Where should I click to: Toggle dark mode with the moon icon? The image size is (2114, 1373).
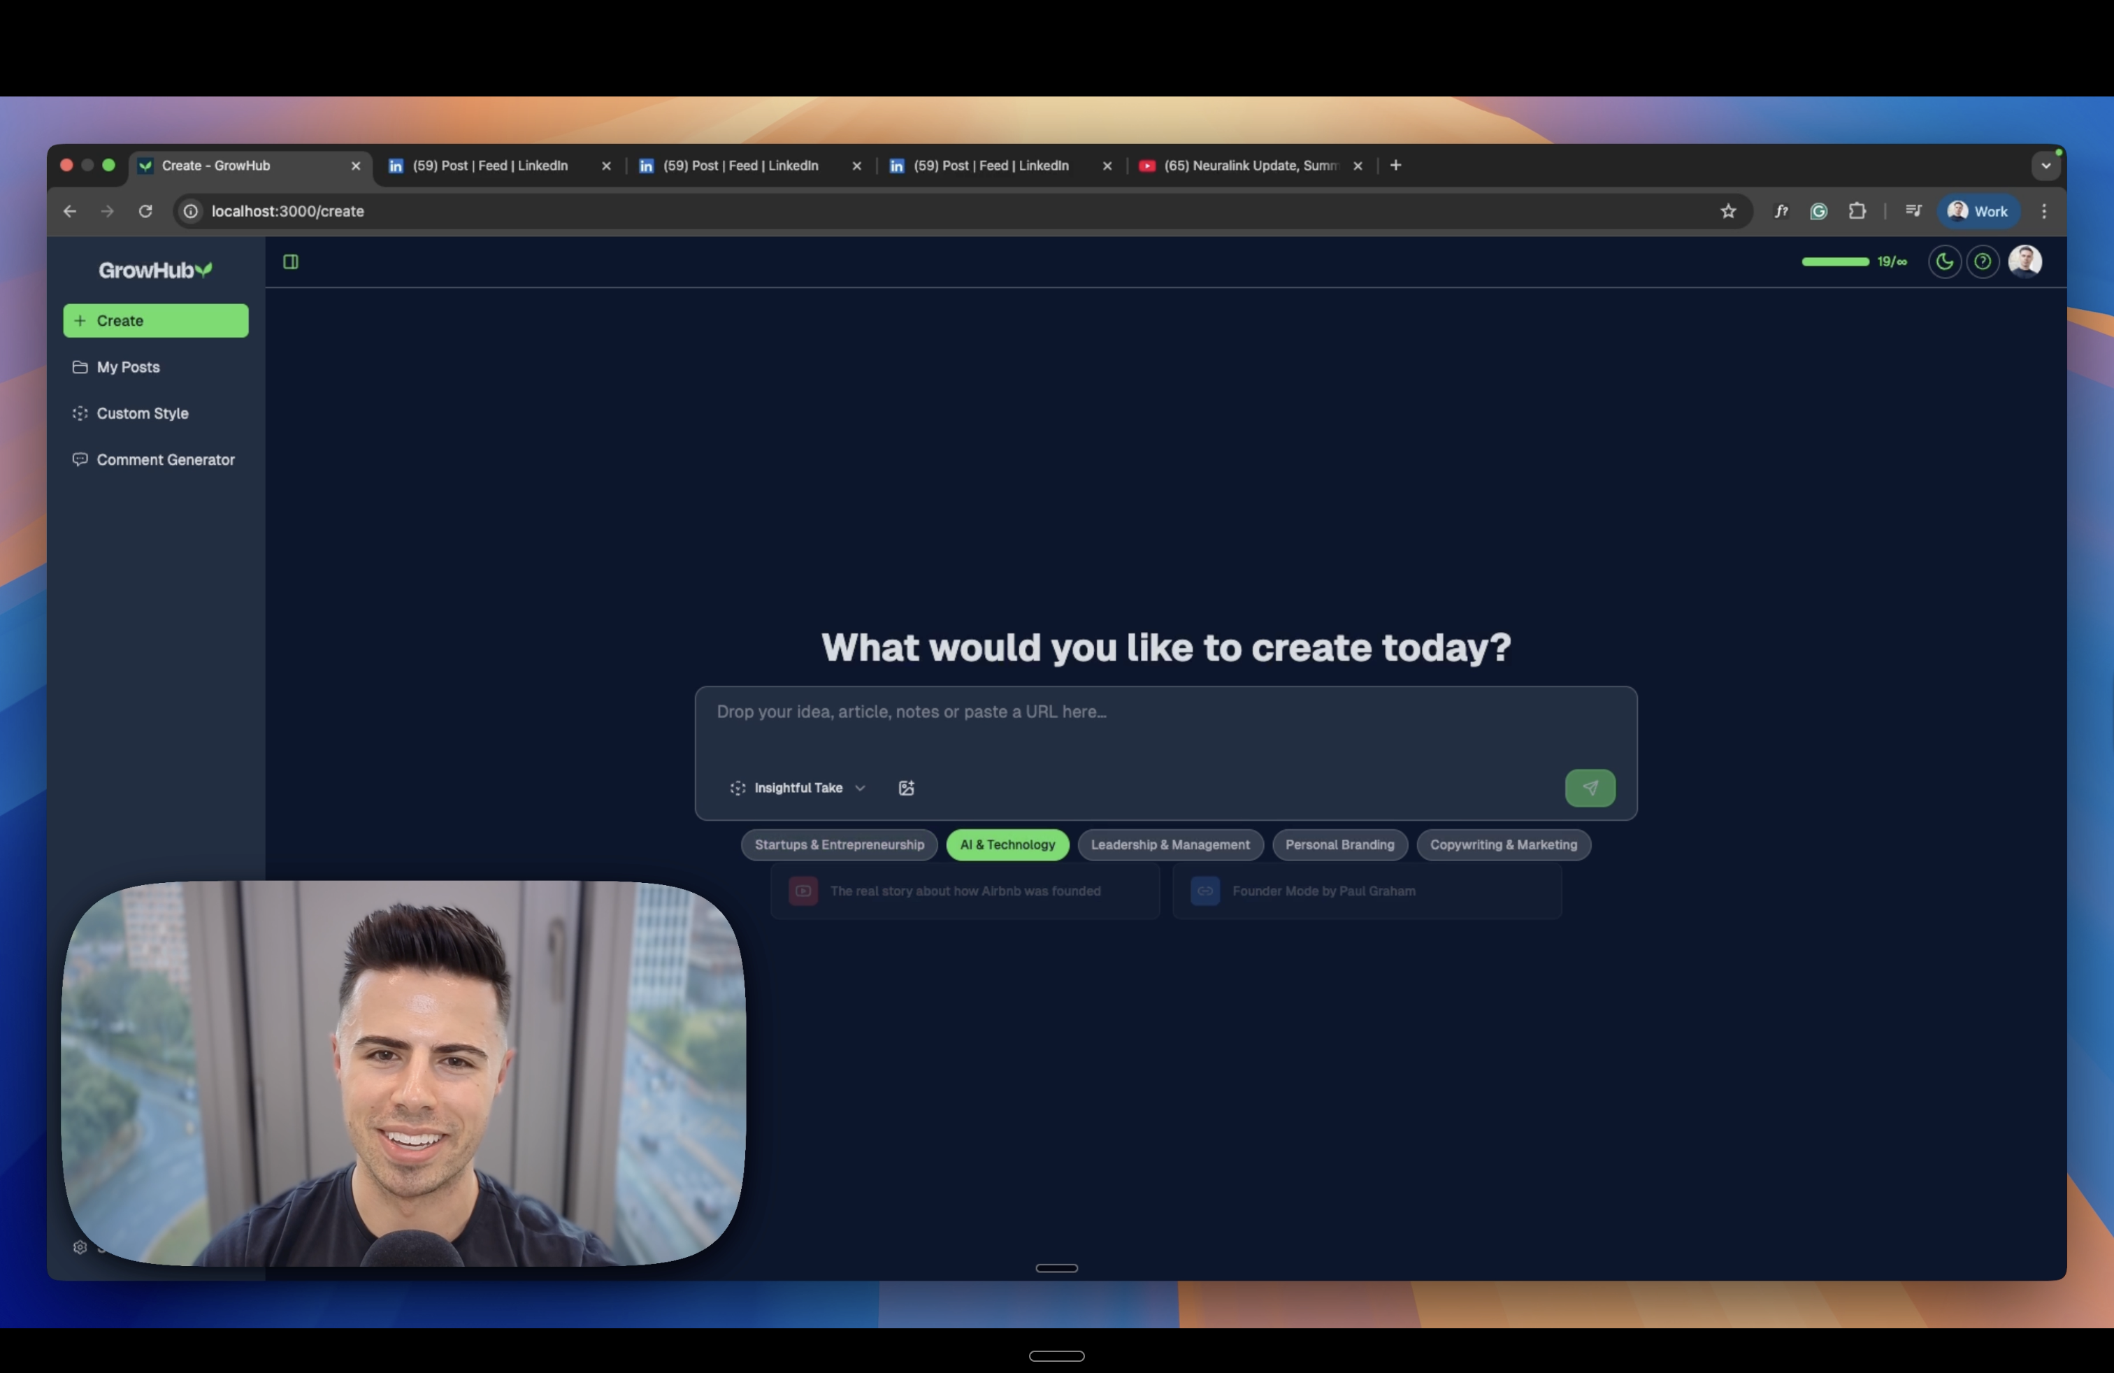point(1944,261)
